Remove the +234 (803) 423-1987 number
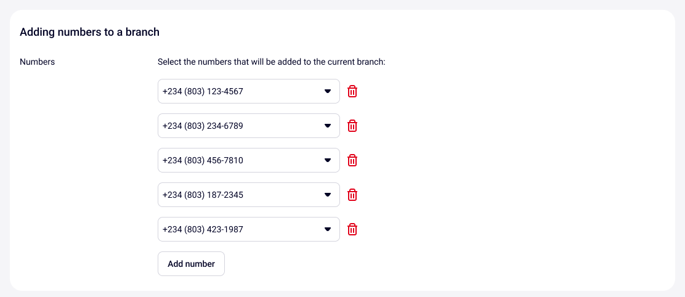Viewport: 685px width, 297px height. pyautogui.click(x=352, y=229)
